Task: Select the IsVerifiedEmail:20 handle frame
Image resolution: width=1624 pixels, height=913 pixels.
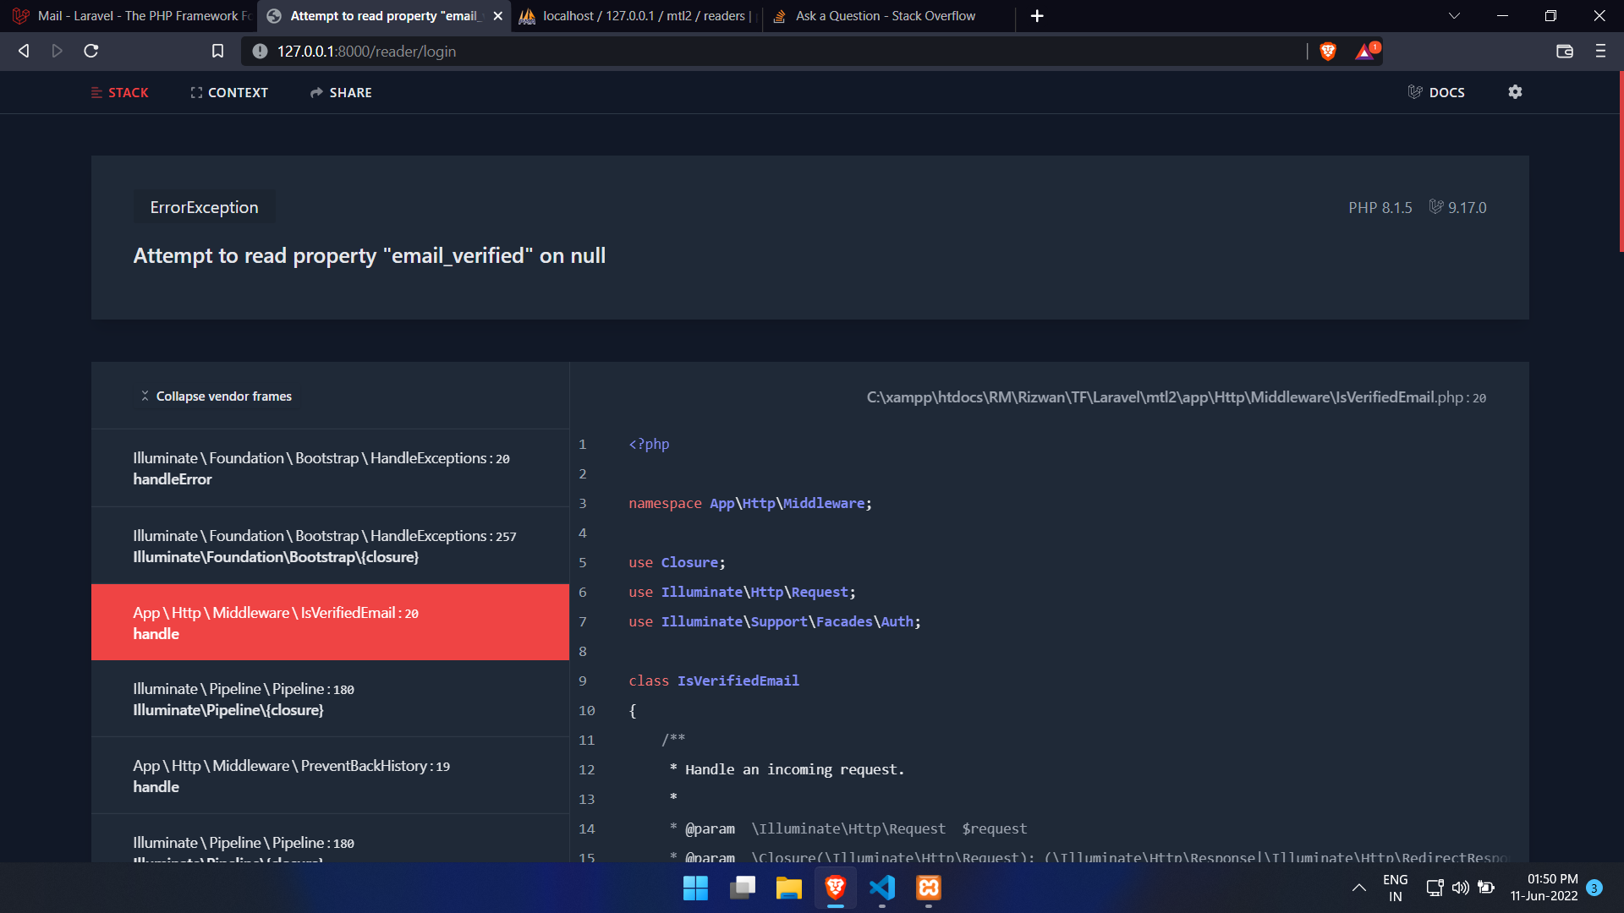Action: tap(330, 623)
